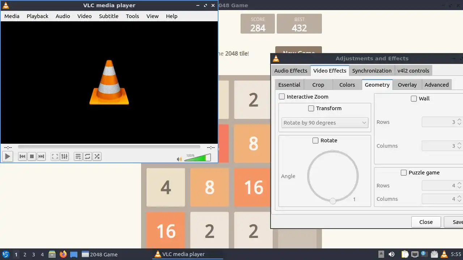
Task: Click Close in Adjustments and Effects
Action: coord(426,222)
